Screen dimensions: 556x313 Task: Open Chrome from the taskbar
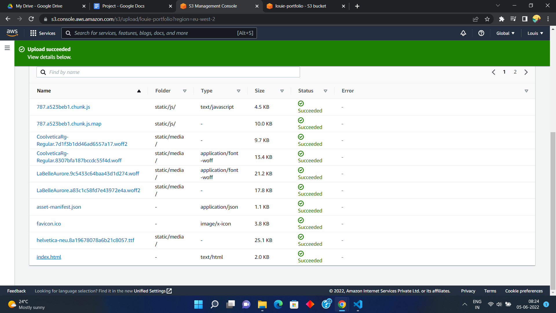click(x=342, y=304)
